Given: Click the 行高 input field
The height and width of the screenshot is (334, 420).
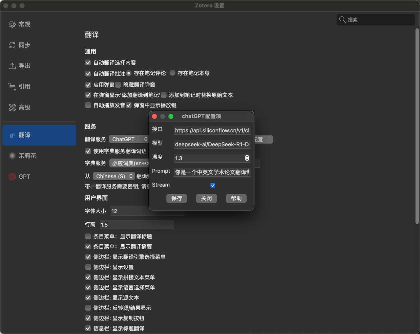Looking at the screenshot, I should pyautogui.click(x=136, y=225).
